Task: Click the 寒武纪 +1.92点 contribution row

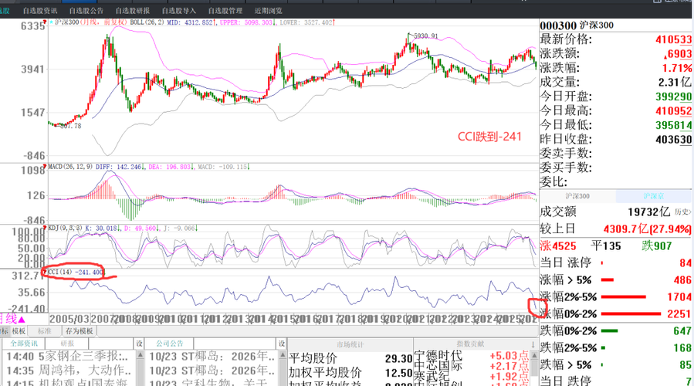Action: point(472,376)
